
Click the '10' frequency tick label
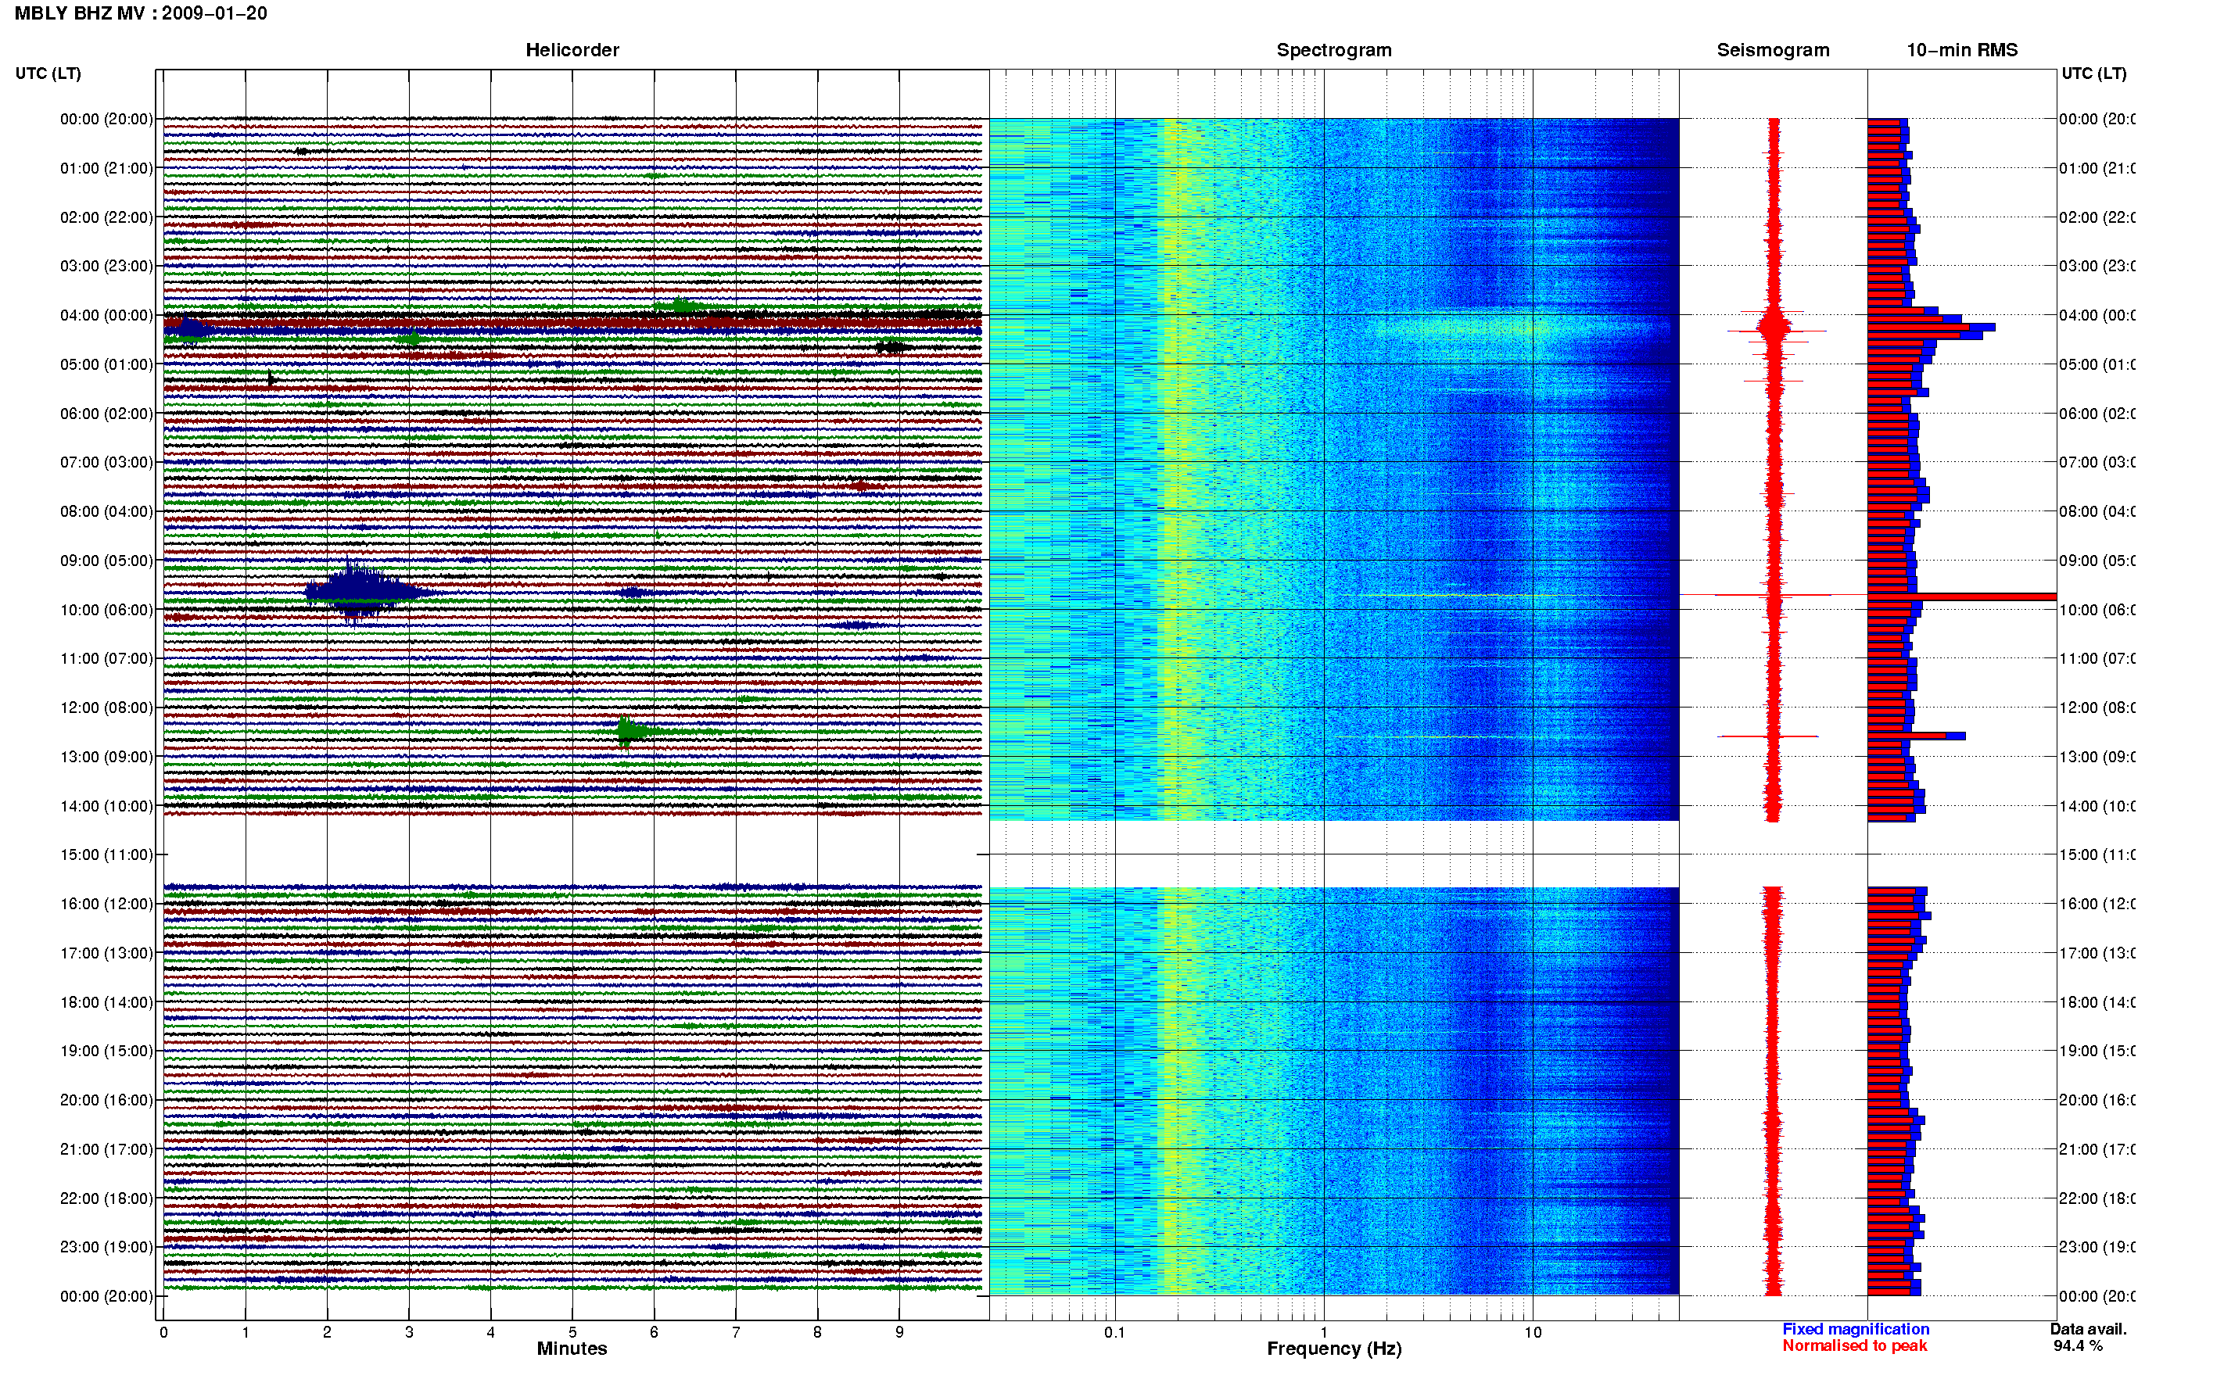(x=1533, y=1332)
